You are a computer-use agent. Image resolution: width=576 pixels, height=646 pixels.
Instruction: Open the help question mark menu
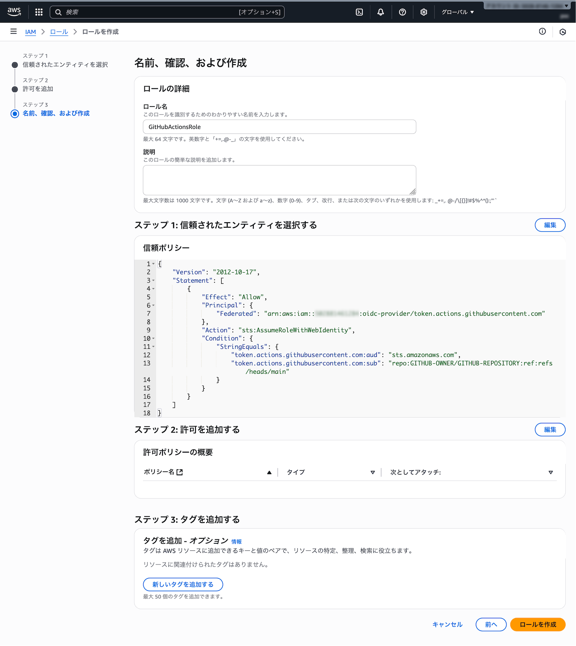pos(402,12)
